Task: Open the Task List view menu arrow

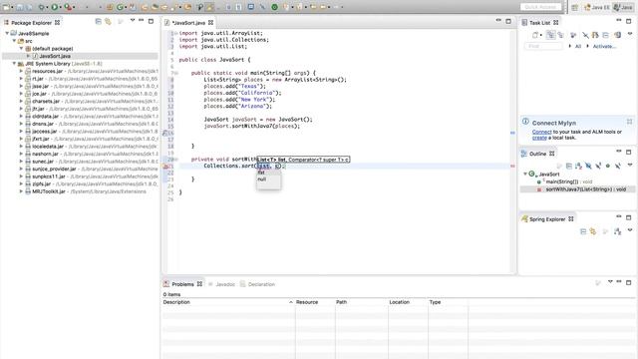Action: click(630, 34)
